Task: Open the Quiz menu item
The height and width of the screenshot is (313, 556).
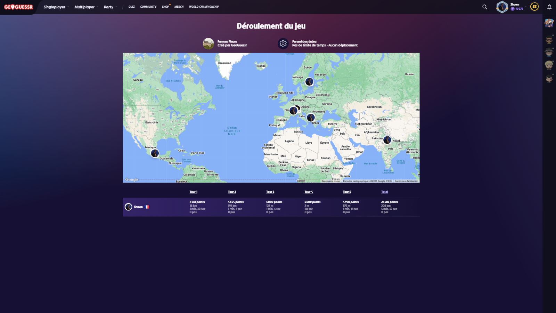Action: click(x=131, y=7)
